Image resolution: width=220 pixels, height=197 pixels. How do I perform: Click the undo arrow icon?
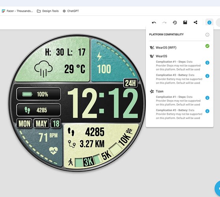coord(154,22)
